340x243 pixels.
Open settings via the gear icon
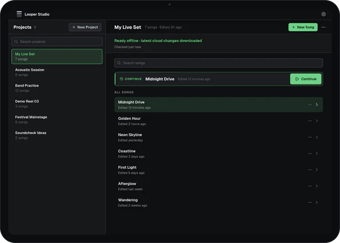click(323, 14)
